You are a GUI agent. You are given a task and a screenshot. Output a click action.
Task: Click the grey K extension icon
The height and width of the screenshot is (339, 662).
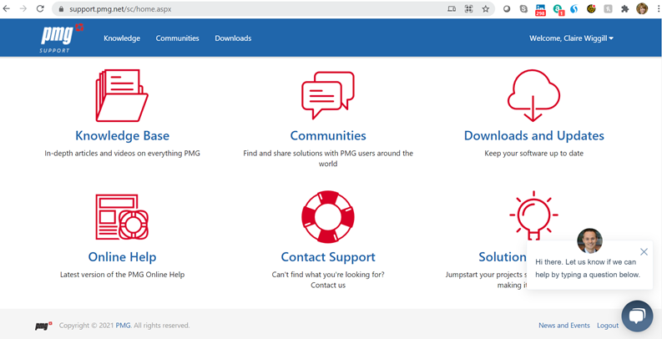tap(608, 9)
